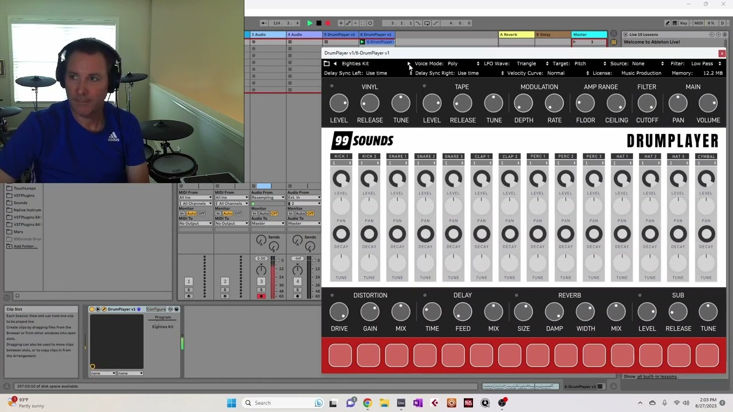Screen dimensions: 733x412
Task: Save the device preset with disk icon
Action: (176, 309)
